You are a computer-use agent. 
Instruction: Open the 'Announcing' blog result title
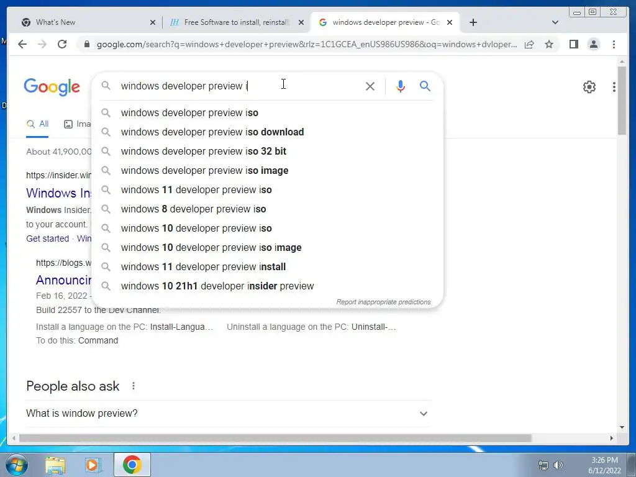(x=64, y=280)
